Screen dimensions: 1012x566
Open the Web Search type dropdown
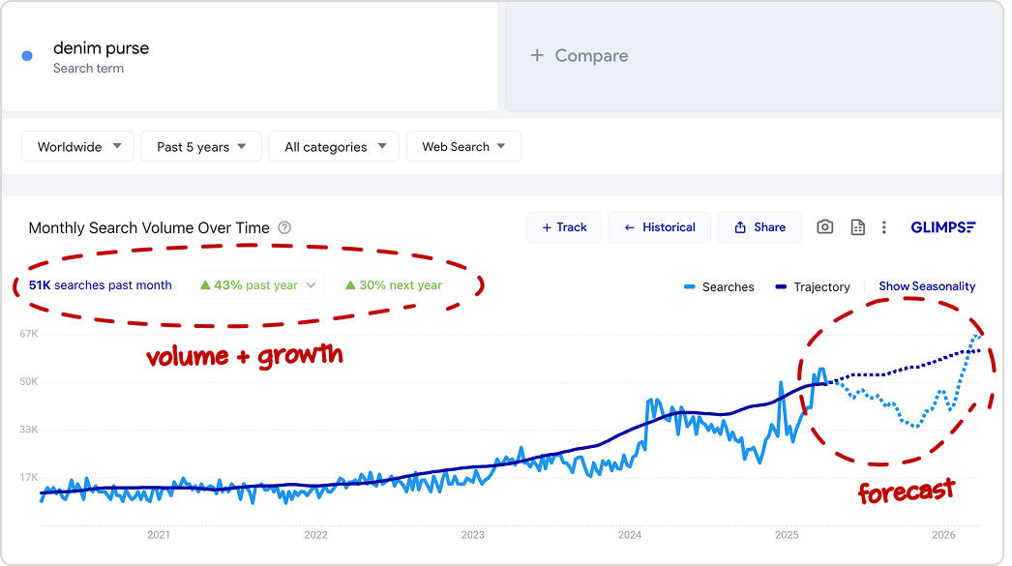[x=463, y=147]
